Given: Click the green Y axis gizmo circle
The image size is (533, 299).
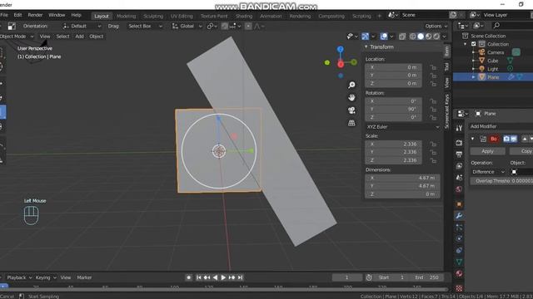Looking at the screenshot, I should pos(354,62).
